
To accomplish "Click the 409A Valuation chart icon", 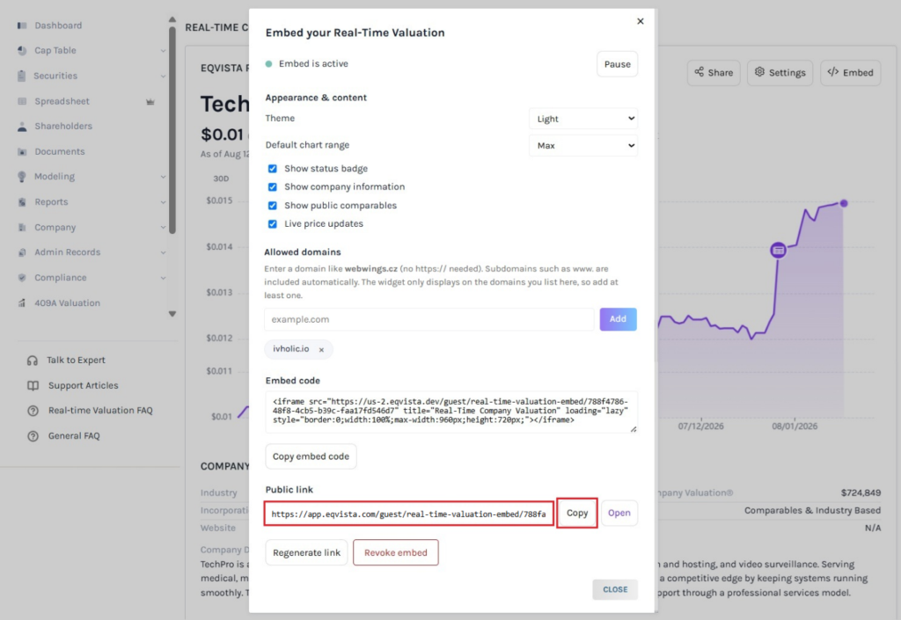I will [x=22, y=303].
